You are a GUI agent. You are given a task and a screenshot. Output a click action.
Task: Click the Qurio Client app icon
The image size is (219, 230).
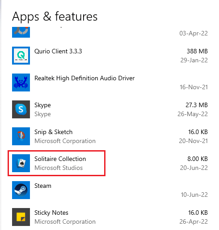coord(21,56)
